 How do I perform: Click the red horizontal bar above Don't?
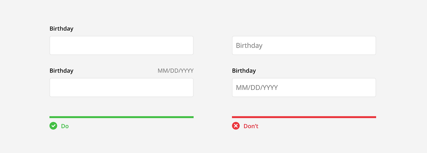coord(304,117)
